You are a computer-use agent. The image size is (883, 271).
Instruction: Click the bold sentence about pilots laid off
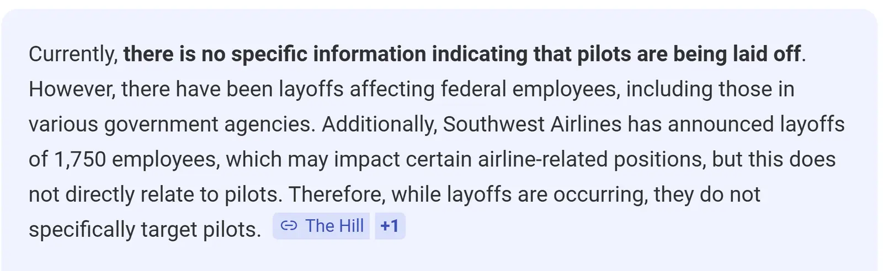(461, 54)
